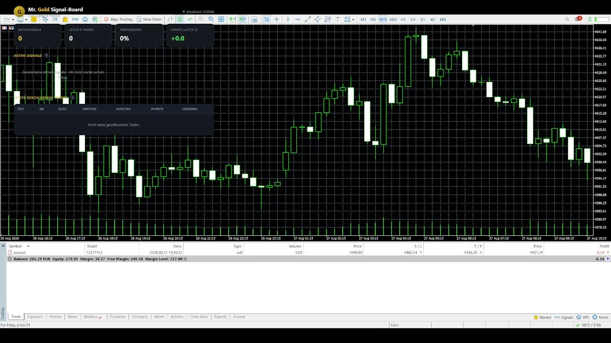Open Market link in Toolbox footer

(543, 317)
